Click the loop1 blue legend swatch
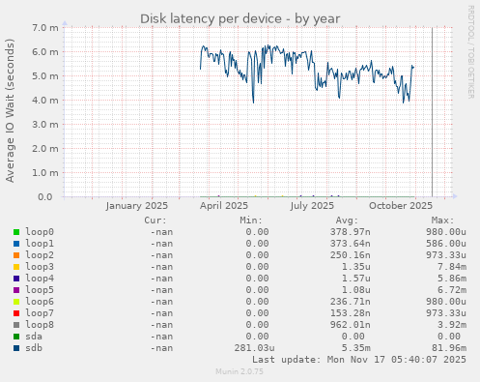Screen dimensions: 480x382 pos(16,244)
